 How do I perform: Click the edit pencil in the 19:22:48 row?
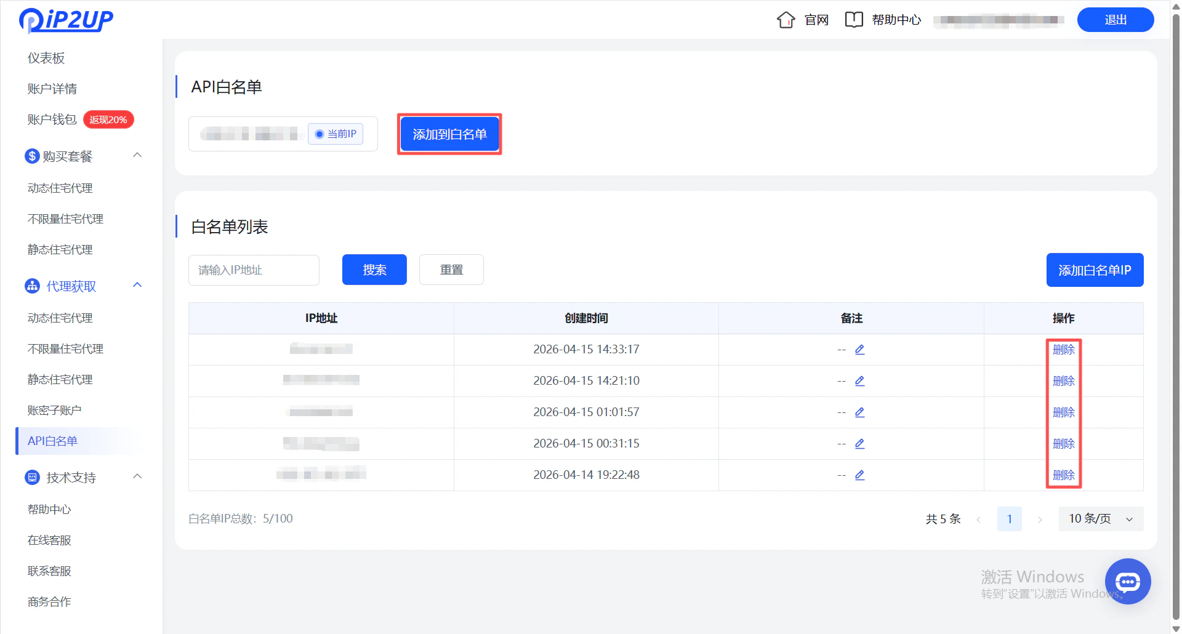point(859,475)
